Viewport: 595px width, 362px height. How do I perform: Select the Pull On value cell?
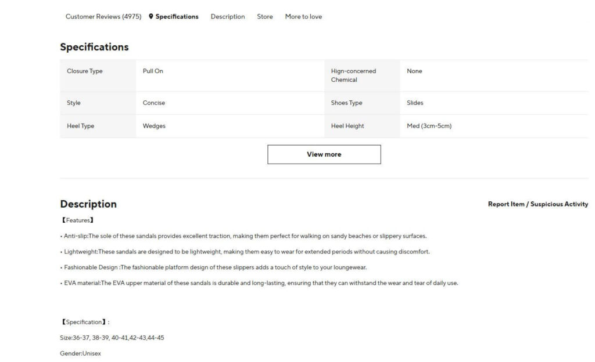(x=230, y=76)
